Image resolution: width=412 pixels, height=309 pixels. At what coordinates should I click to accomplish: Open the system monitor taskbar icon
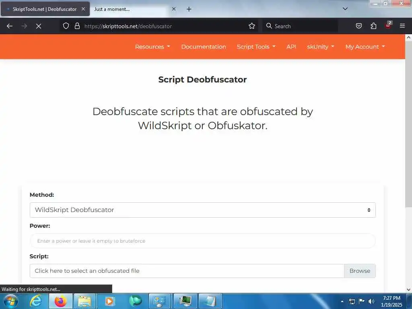pos(185,301)
